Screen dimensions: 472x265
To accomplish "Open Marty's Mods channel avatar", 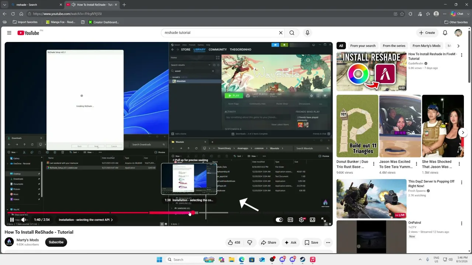I will pos(9,242).
